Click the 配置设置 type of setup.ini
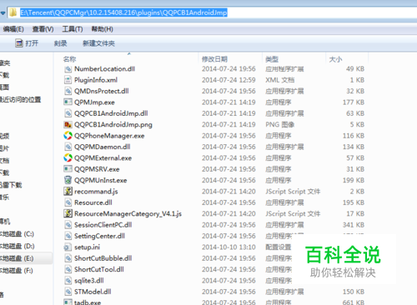The height and width of the screenshot is (305, 417). point(279,247)
